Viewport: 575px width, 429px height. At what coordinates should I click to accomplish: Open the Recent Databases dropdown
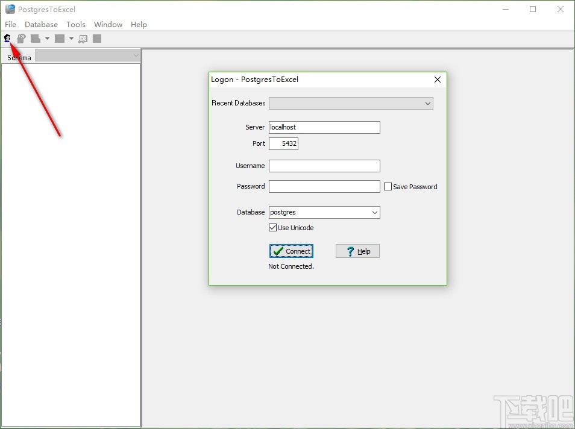tap(426, 103)
